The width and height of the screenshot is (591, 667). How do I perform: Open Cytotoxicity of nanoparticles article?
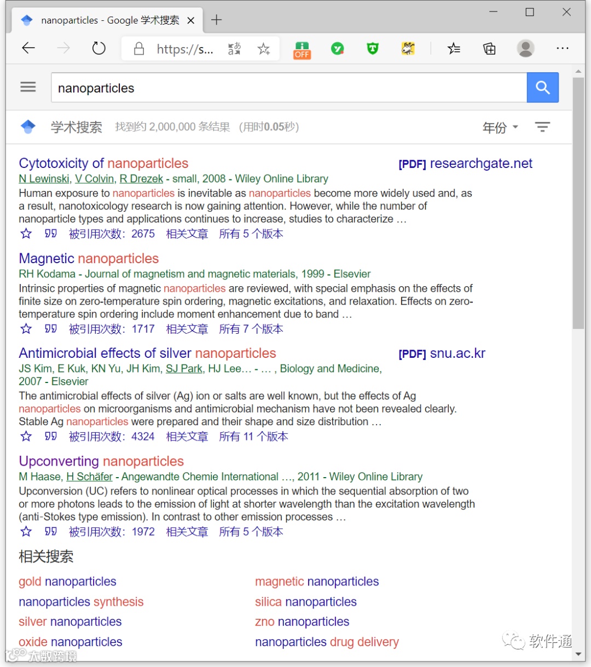click(103, 163)
